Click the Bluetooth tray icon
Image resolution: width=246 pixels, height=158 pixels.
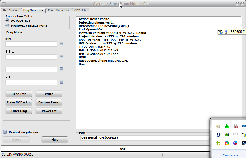218,134
